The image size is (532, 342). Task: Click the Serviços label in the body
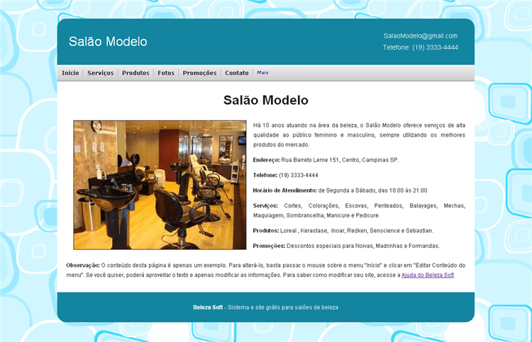coord(265,205)
